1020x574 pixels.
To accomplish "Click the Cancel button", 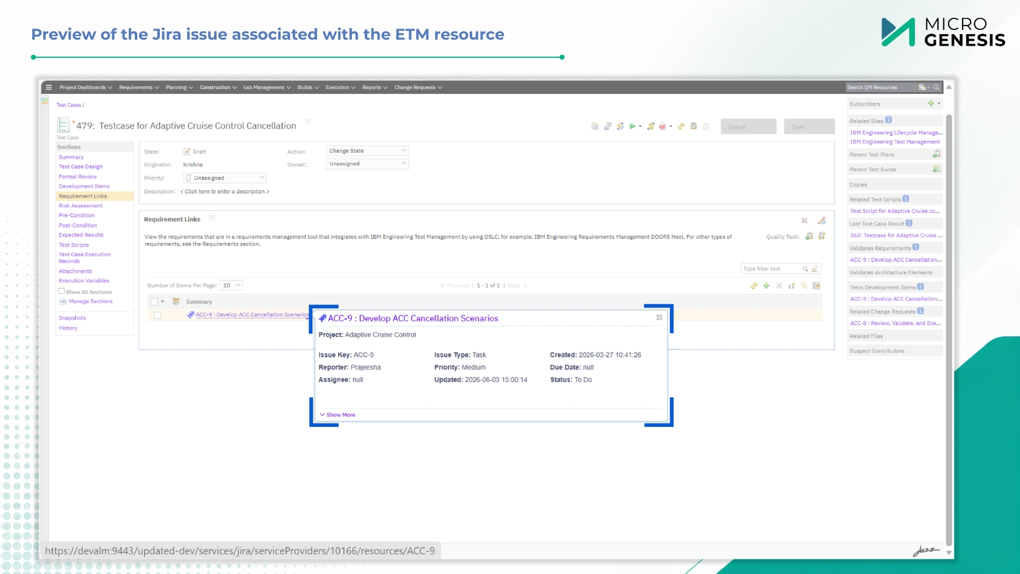I will point(749,126).
